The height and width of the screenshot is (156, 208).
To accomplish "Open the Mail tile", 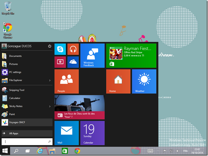I will click(x=67, y=133).
